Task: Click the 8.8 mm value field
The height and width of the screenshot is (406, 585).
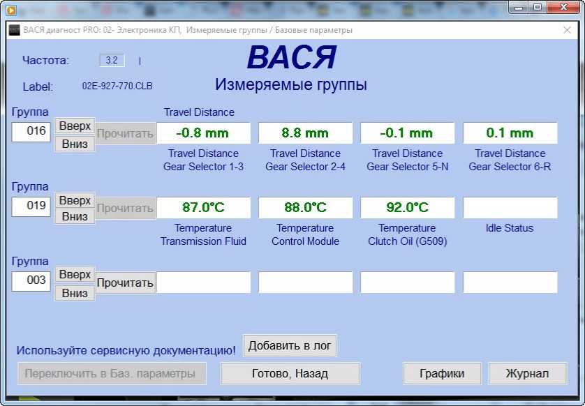Action: (x=305, y=133)
